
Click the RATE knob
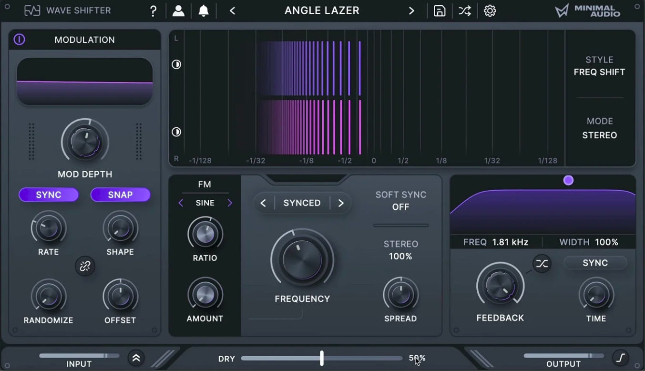49,228
